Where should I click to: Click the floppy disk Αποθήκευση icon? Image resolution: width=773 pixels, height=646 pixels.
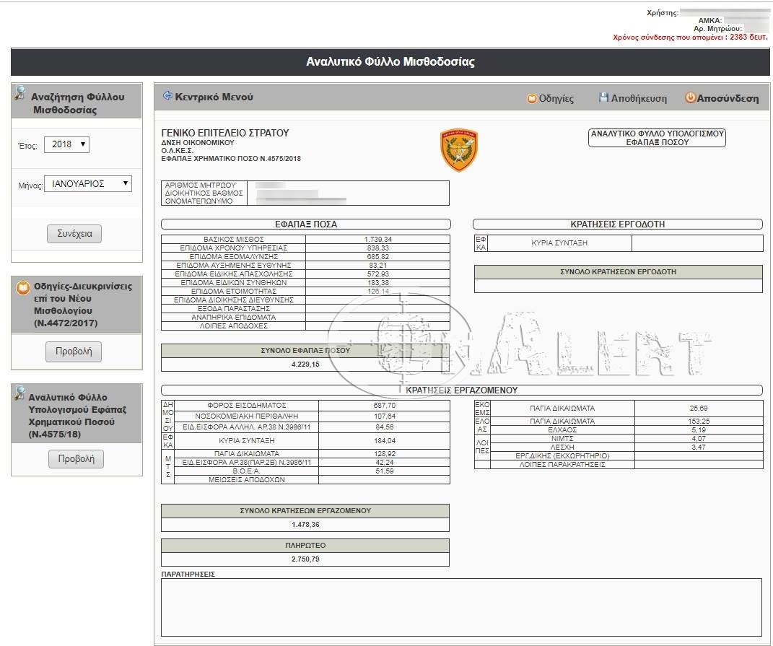tap(603, 97)
